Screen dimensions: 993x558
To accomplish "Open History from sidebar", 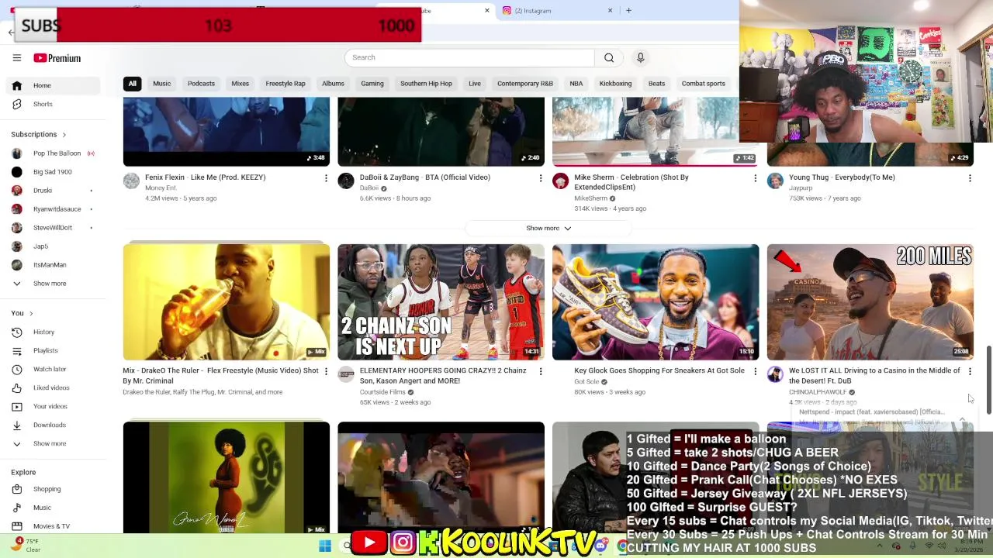I will click(52, 332).
